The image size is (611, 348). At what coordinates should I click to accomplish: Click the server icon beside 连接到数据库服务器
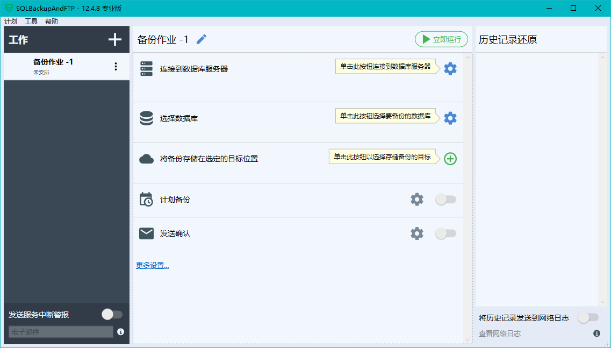coord(147,69)
